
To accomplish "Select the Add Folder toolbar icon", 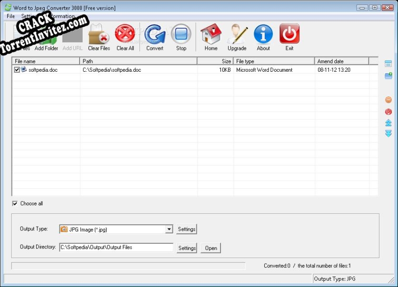I will pos(46,36).
